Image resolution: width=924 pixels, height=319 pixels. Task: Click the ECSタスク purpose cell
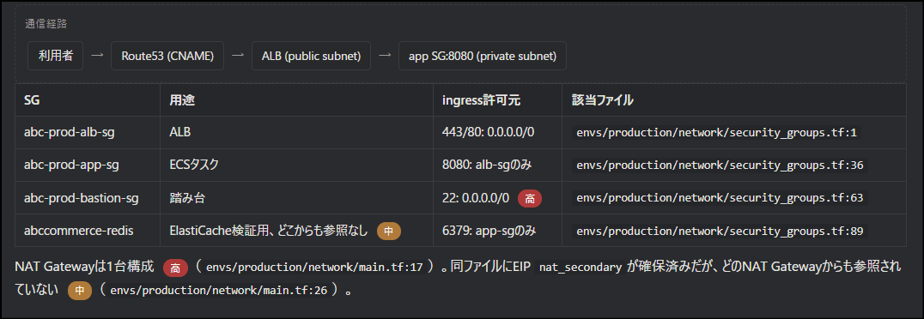click(x=296, y=165)
